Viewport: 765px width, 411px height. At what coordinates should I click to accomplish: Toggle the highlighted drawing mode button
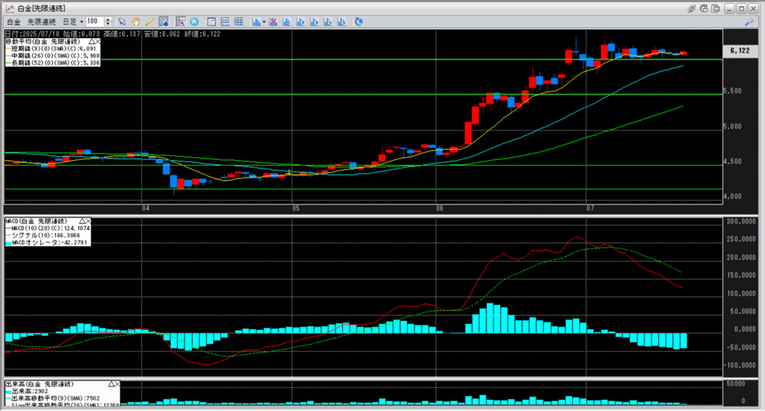[x=164, y=22]
